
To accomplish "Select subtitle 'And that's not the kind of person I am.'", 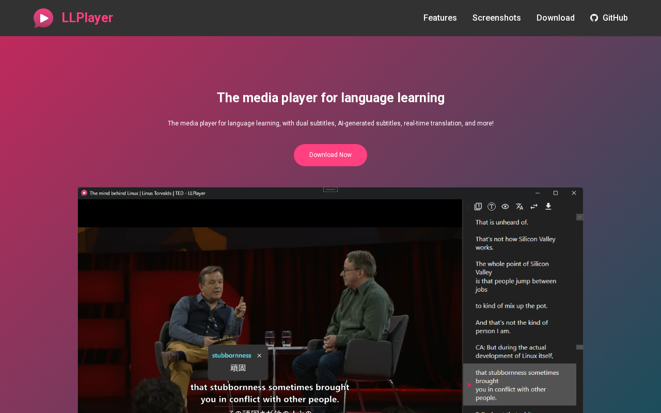I will 512,327.
